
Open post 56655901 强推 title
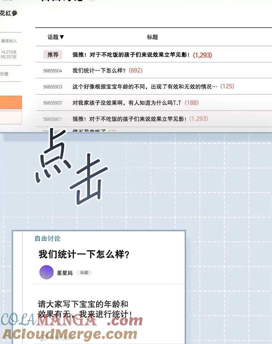pos(130,119)
